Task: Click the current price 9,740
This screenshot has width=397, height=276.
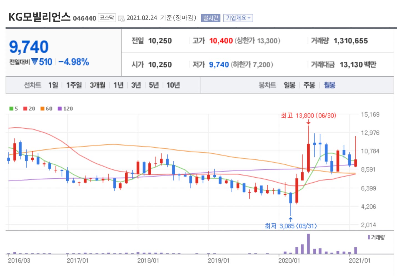Action: click(29, 47)
